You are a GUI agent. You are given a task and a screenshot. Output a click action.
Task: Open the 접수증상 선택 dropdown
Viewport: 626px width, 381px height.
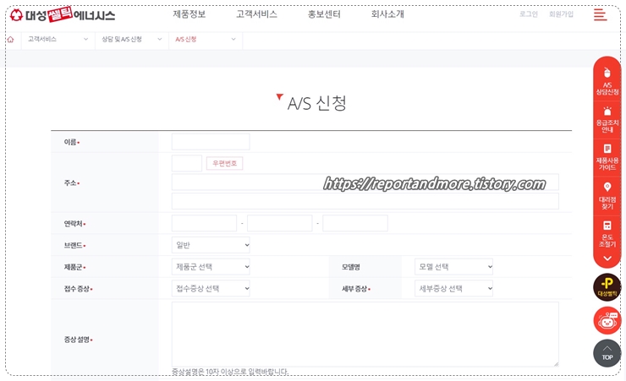coord(211,288)
